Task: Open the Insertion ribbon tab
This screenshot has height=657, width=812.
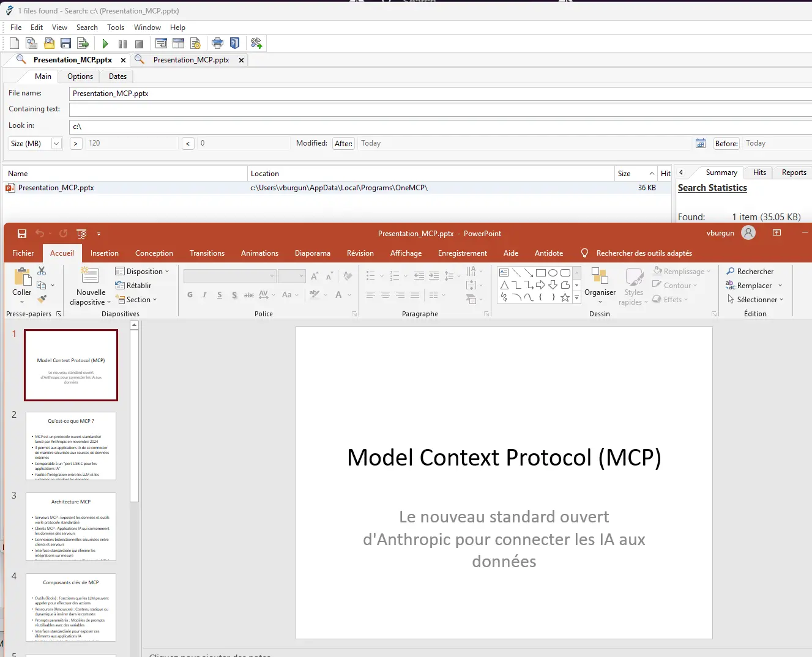Action: [105, 253]
